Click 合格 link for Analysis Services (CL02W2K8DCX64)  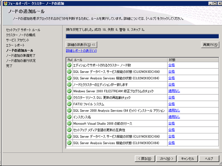[171, 78]
